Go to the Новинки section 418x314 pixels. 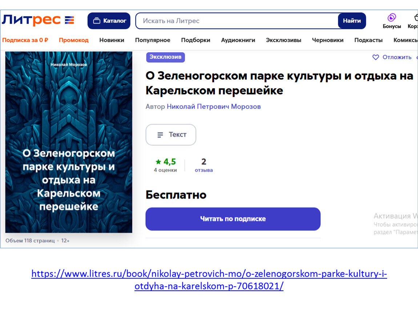point(112,40)
